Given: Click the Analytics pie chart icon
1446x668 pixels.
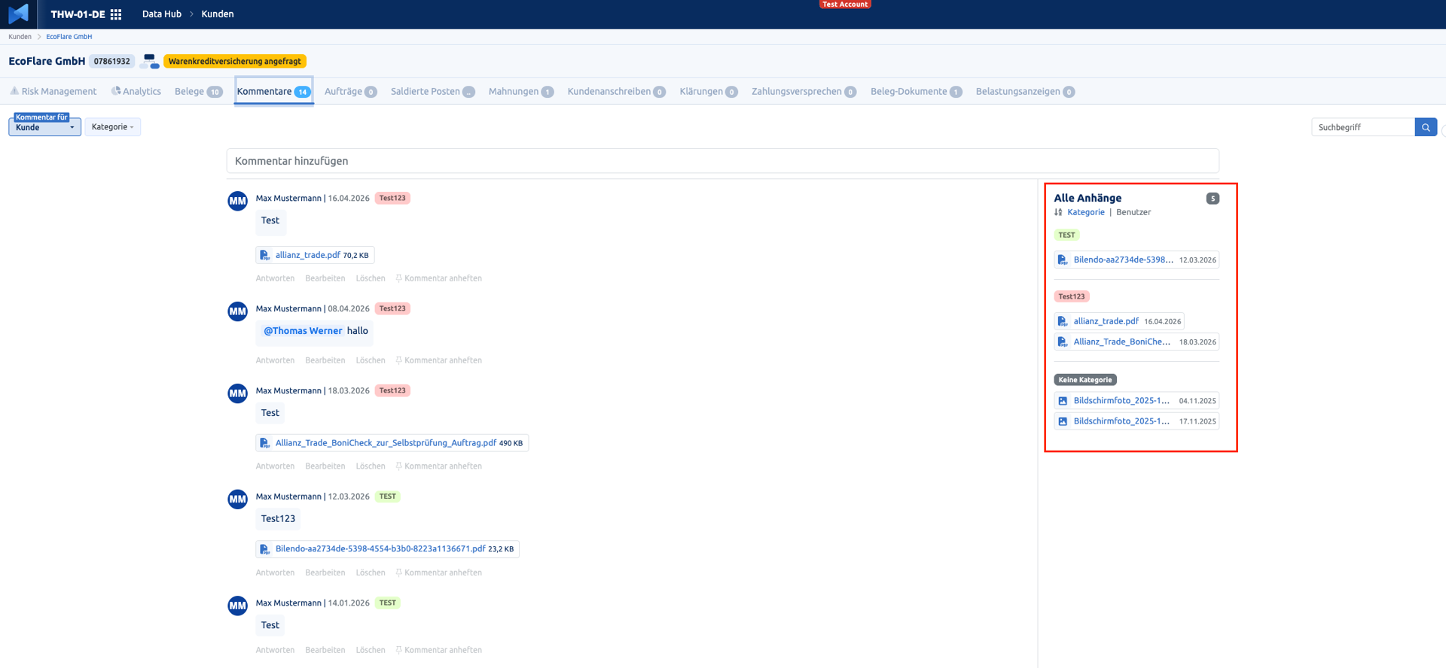Looking at the screenshot, I should coord(116,91).
